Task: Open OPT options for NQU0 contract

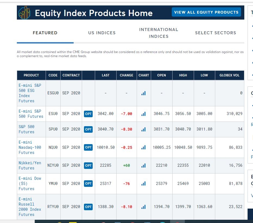Action: (x=88, y=147)
